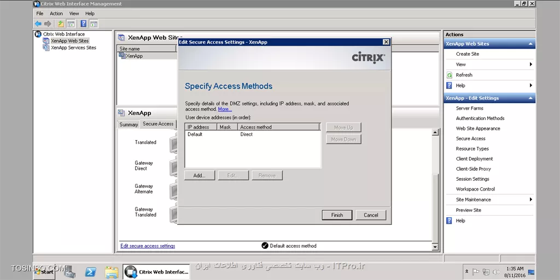Screen dimensions: 560x280
Task: Click the disabled Edit... button
Action: [233, 175]
